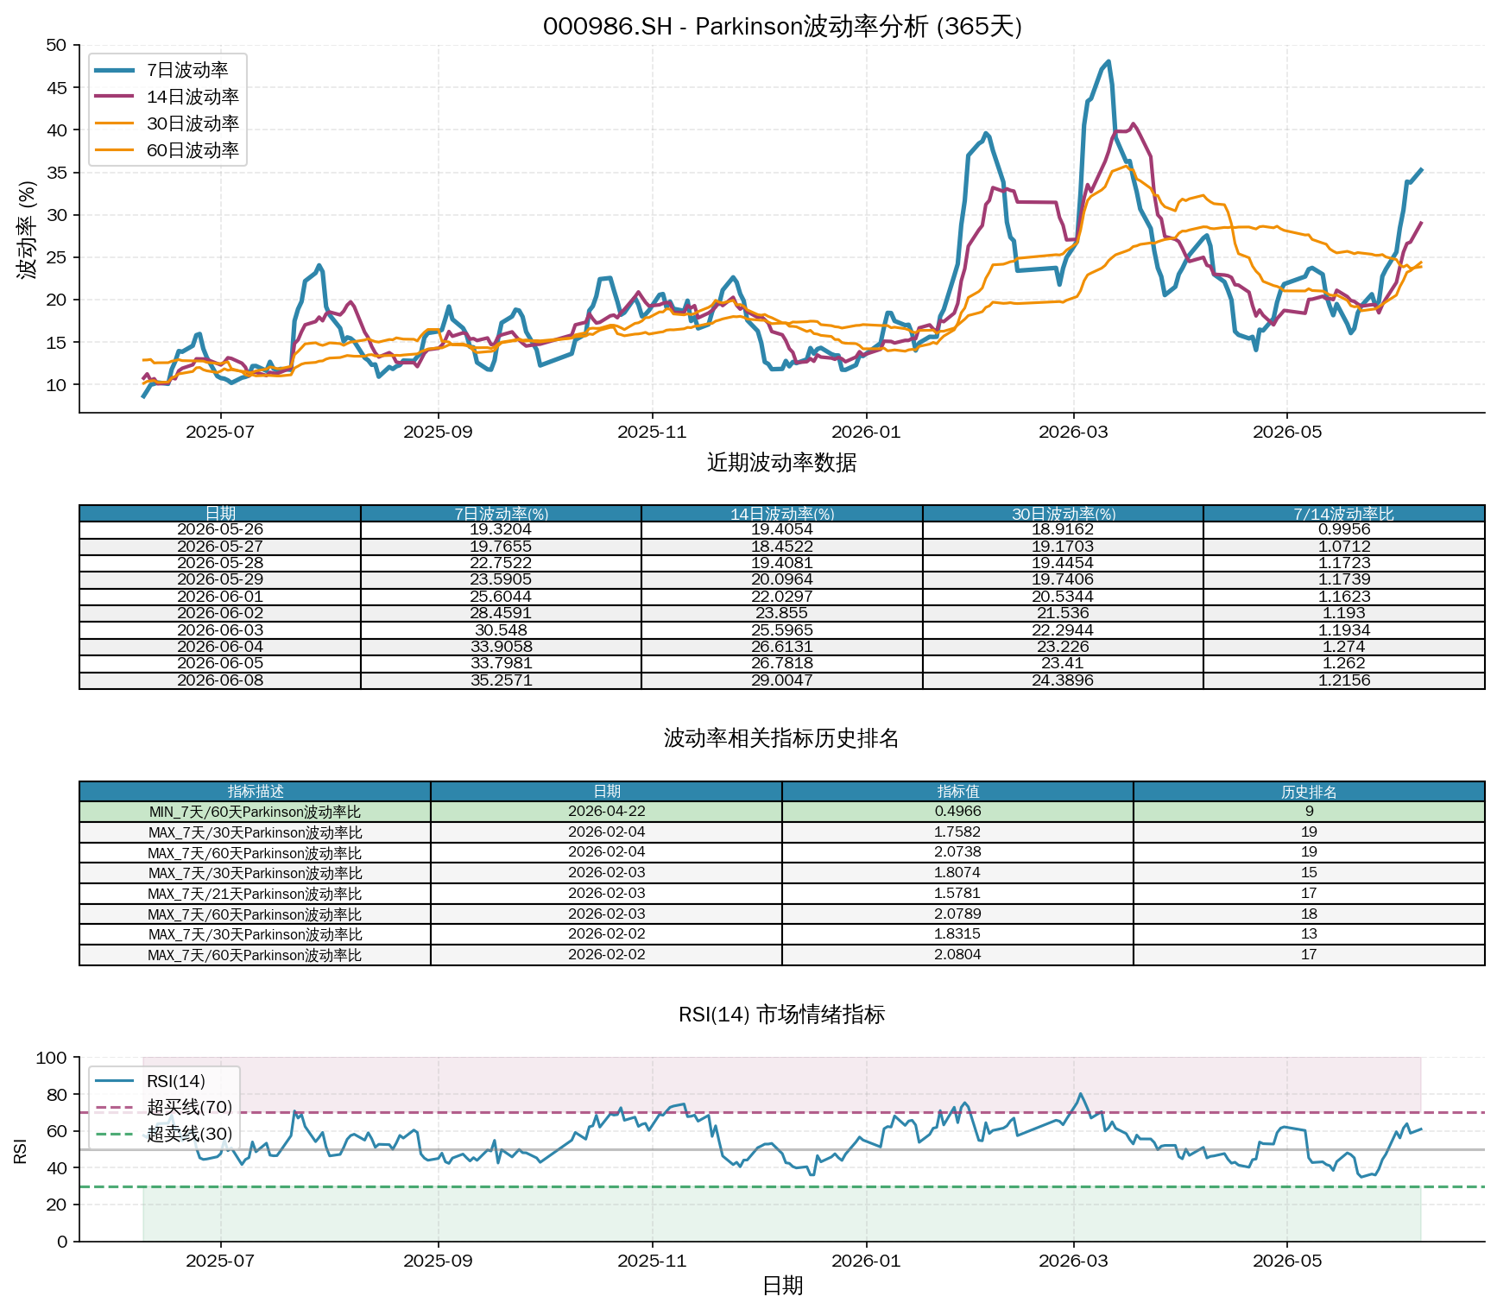Click the ratio value 0.9956
1497x1309 pixels.
(x=1344, y=529)
